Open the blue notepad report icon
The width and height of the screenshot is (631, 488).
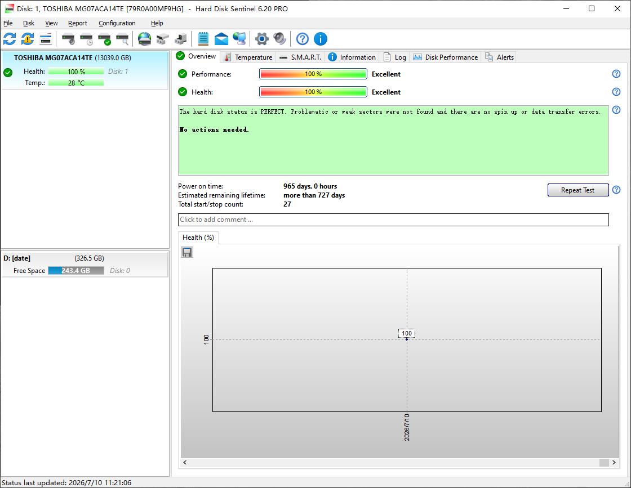[203, 39]
